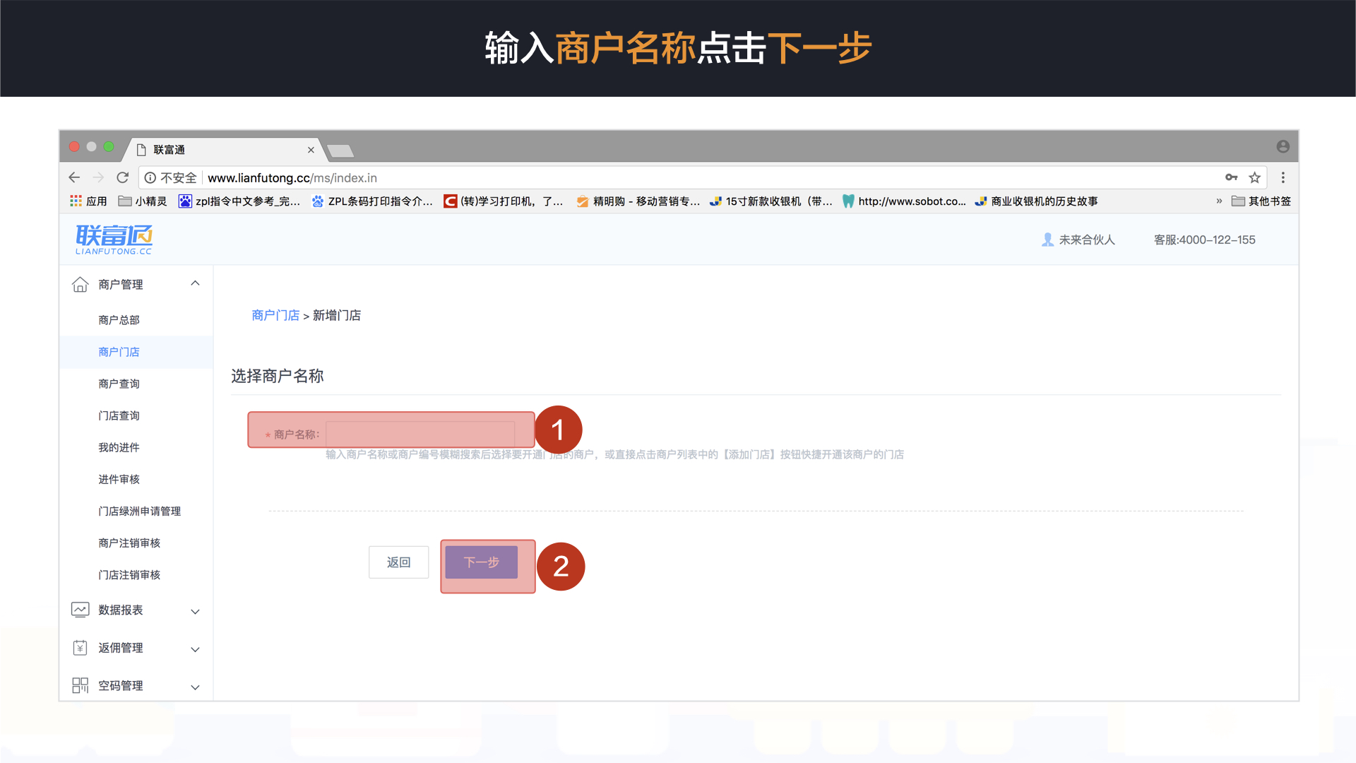The width and height of the screenshot is (1356, 763).
Task: Click the browser forward arrow
Action: [98, 177]
